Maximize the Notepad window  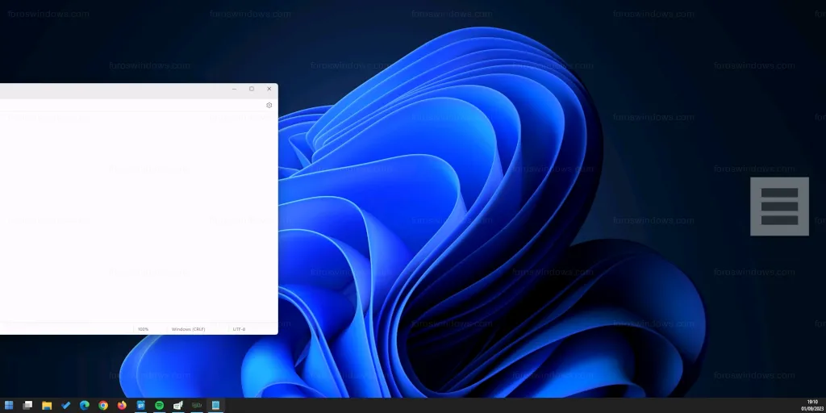click(x=252, y=89)
